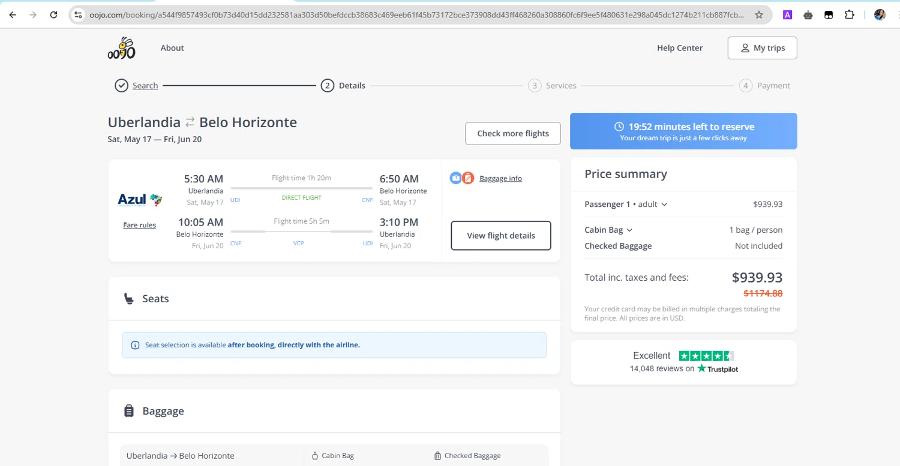
Task: Open the Extensions puzzle icon
Action: [x=850, y=15]
